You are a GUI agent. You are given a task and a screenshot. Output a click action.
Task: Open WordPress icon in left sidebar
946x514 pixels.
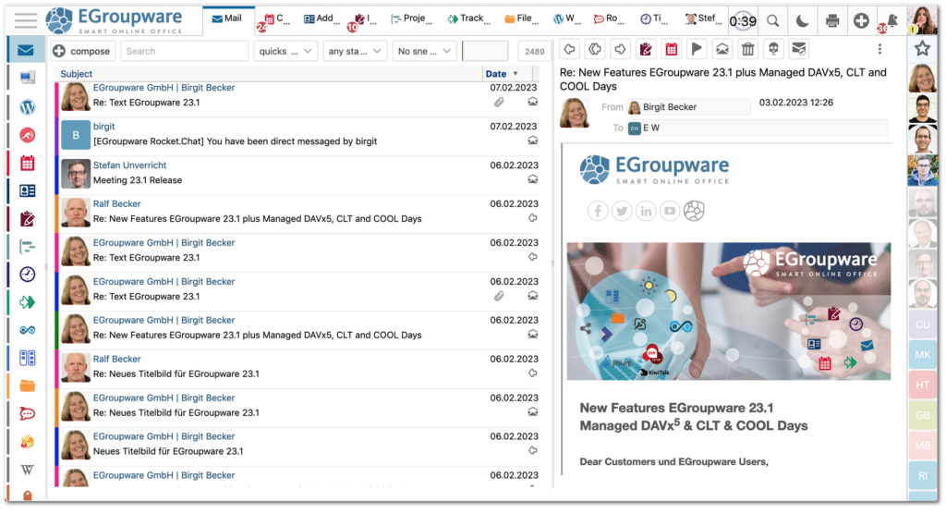pos(27,107)
